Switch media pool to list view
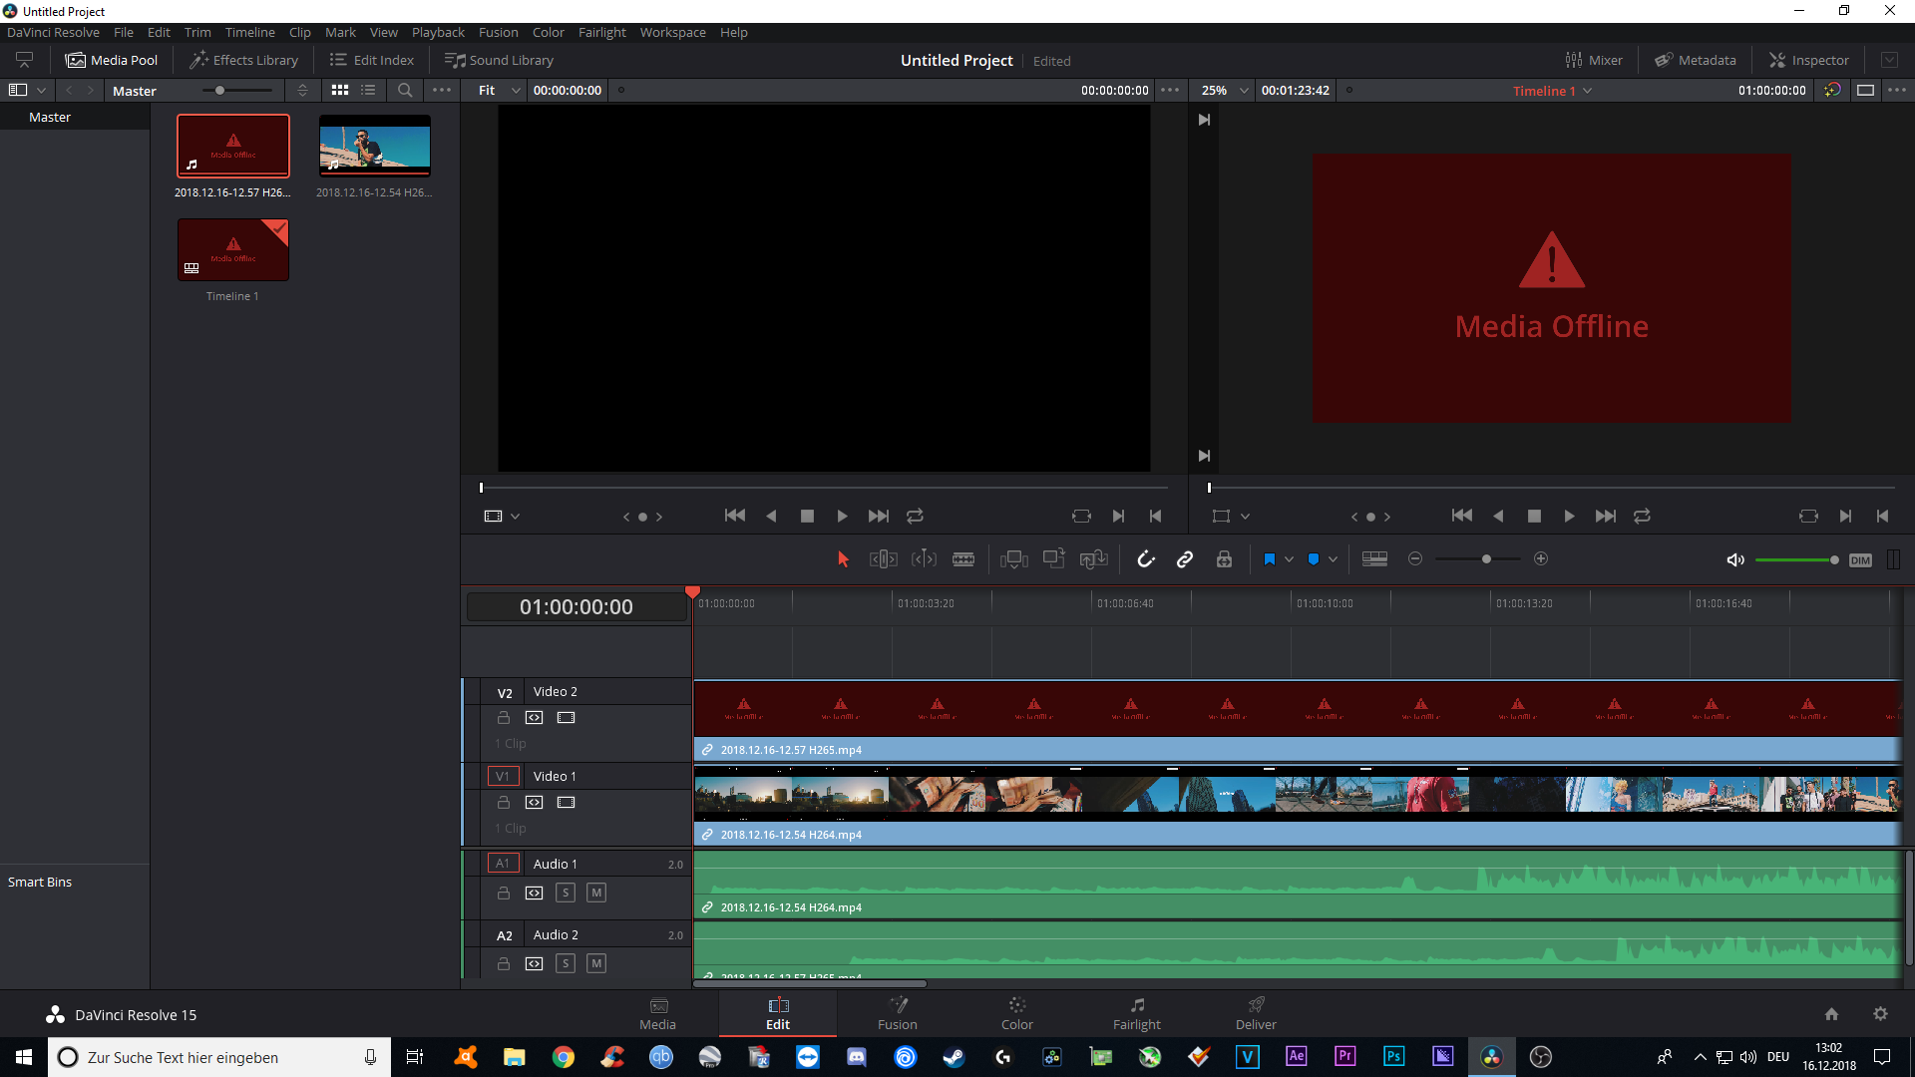 pos(368,90)
